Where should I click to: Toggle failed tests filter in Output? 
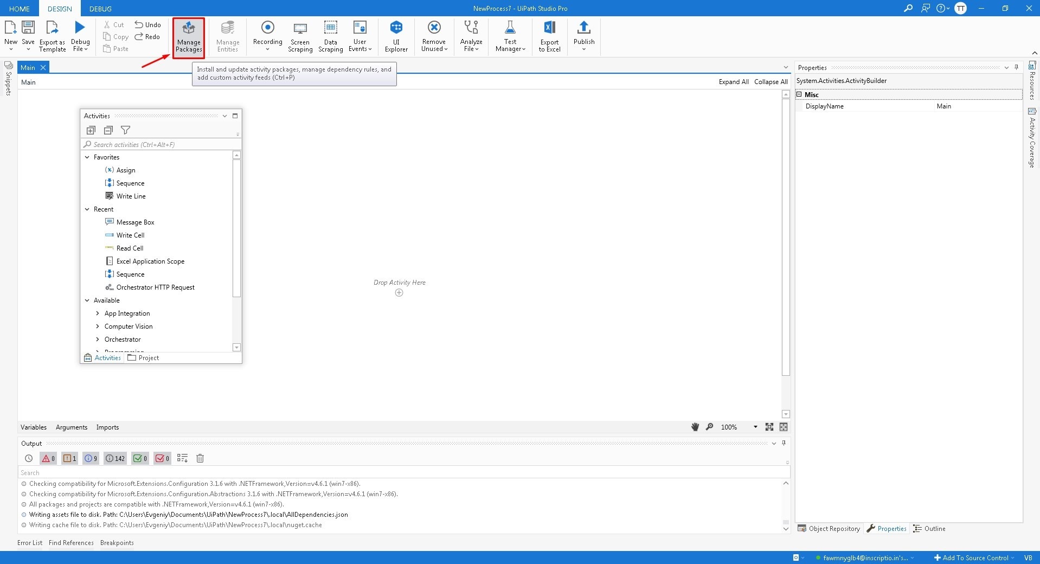(x=162, y=458)
